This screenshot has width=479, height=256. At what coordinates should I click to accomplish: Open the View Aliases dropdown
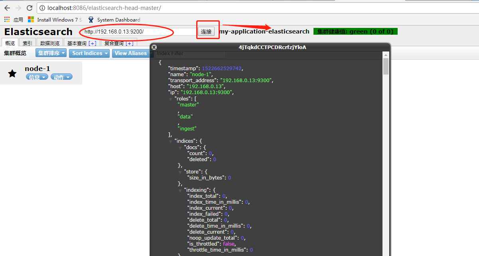(x=132, y=53)
